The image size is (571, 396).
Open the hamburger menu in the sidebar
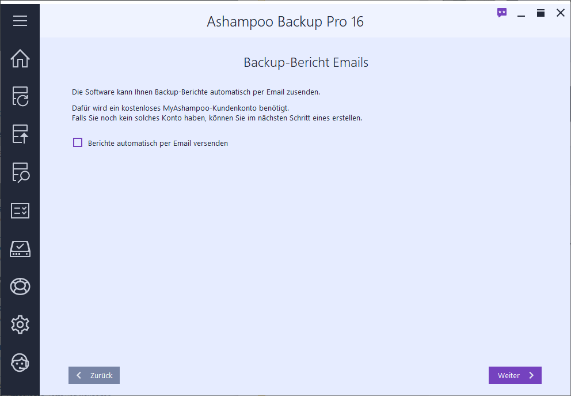pyautogui.click(x=20, y=21)
